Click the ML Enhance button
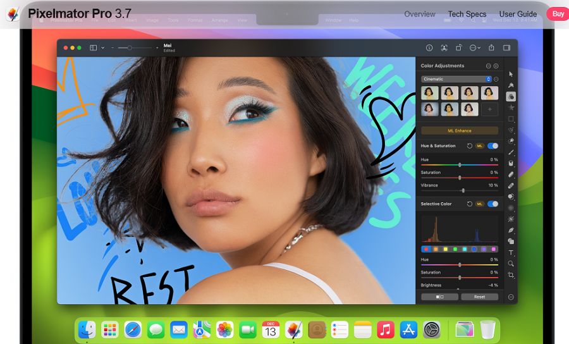 point(460,131)
